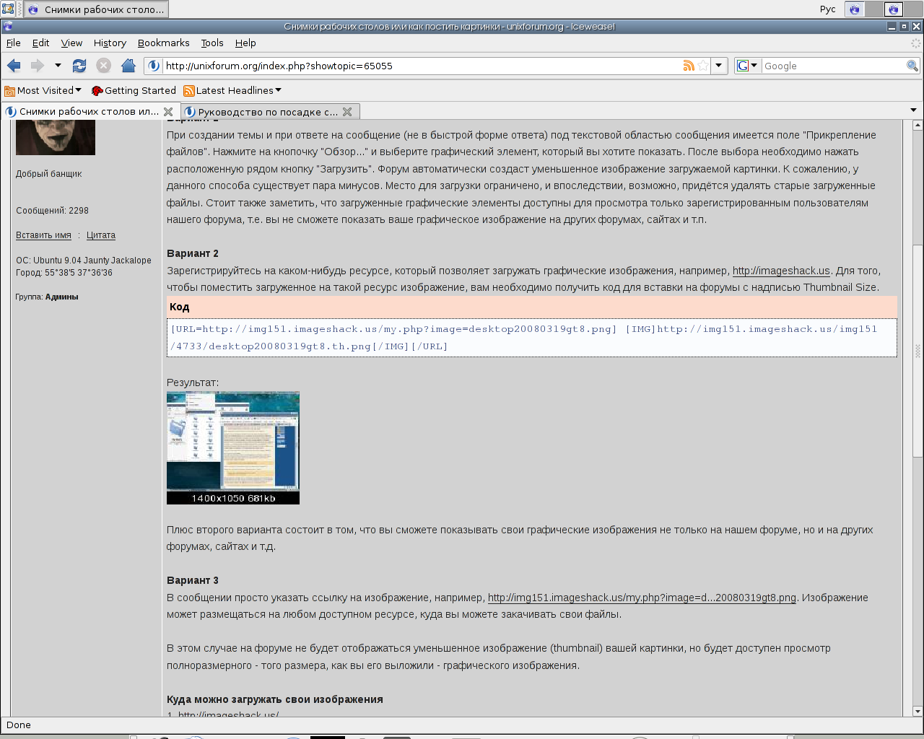
Task: Click the search magnifier icon
Action: [x=912, y=66]
